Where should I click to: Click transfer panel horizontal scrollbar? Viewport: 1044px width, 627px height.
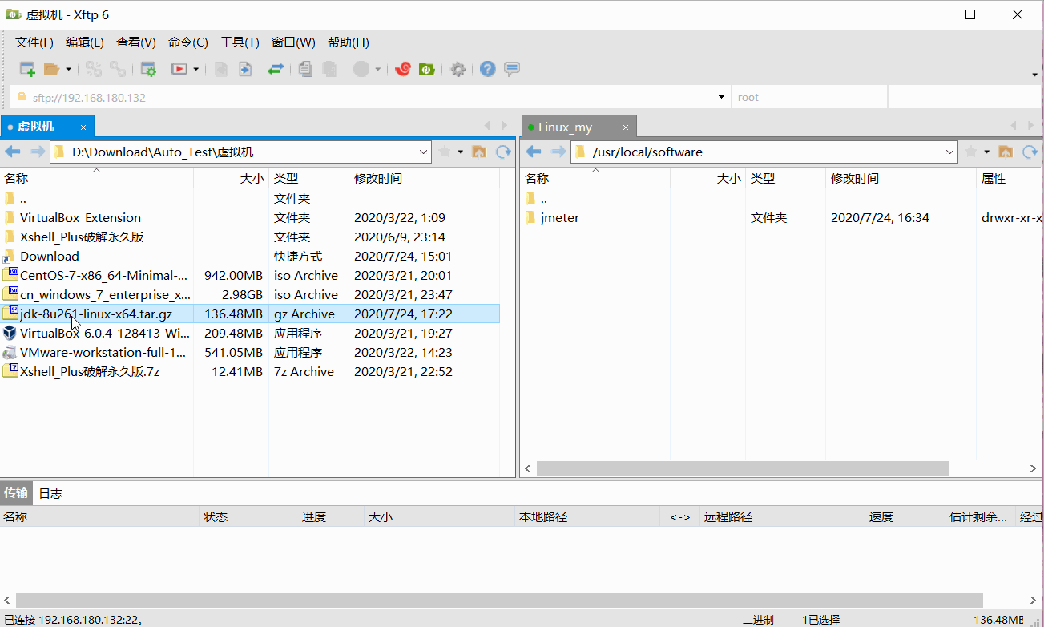(499, 600)
